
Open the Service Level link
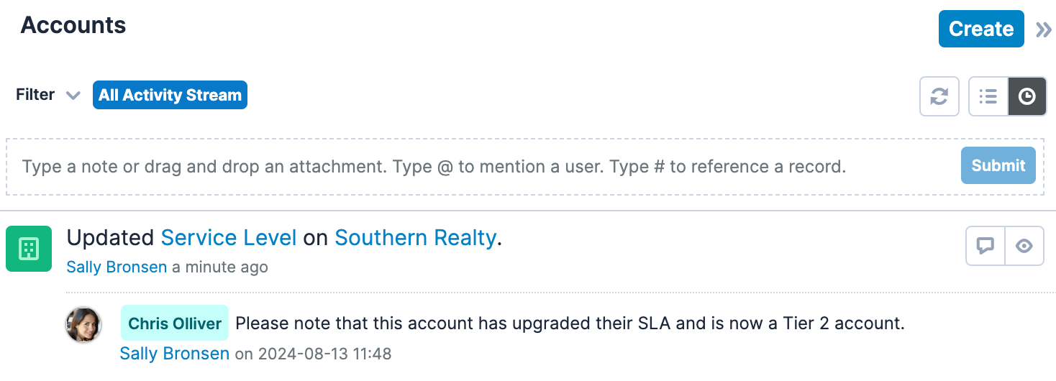coord(229,238)
